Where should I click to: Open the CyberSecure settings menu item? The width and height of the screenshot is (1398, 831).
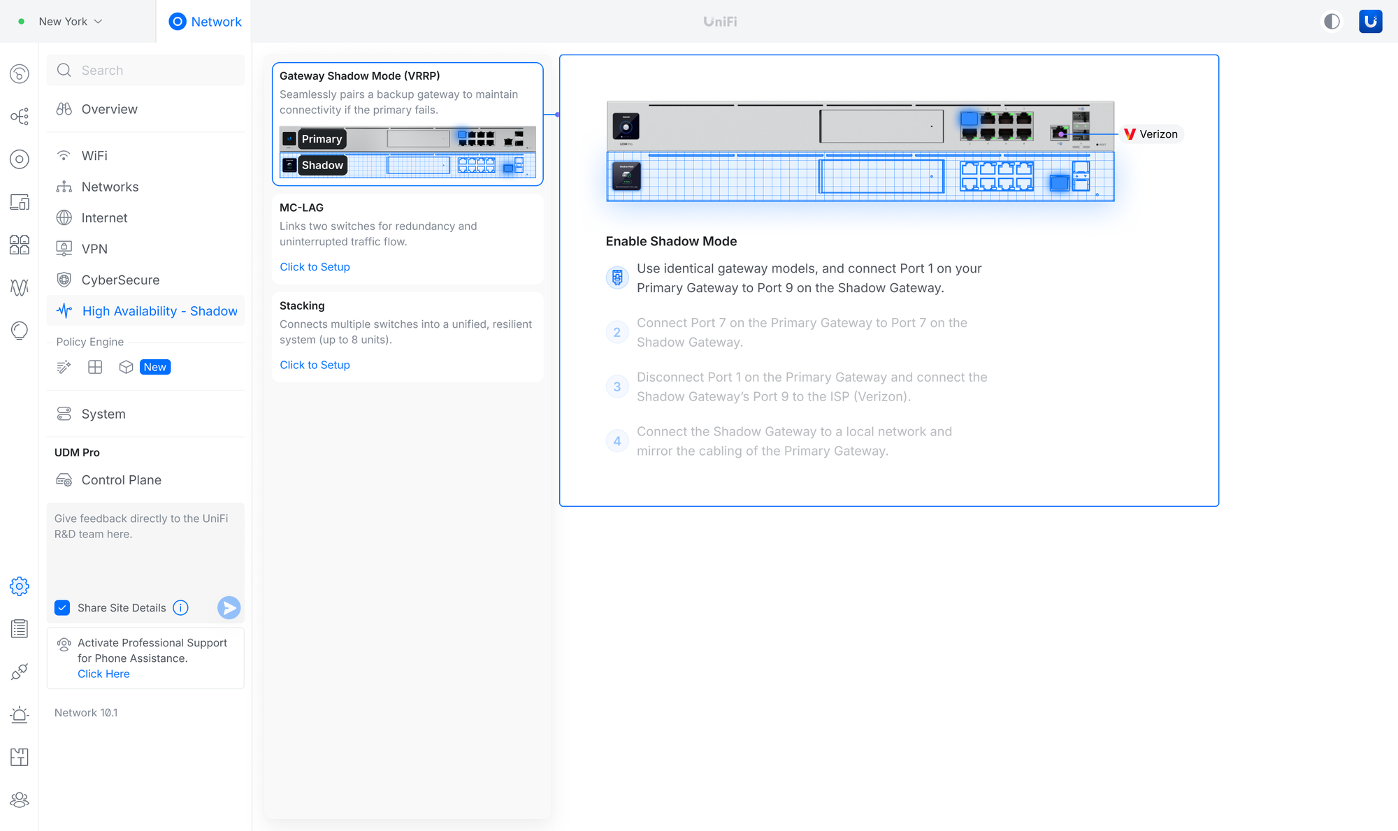pyautogui.click(x=120, y=280)
